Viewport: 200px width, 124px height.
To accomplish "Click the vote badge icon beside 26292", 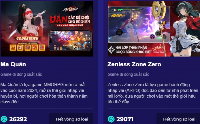I will (x=4, y=119).
